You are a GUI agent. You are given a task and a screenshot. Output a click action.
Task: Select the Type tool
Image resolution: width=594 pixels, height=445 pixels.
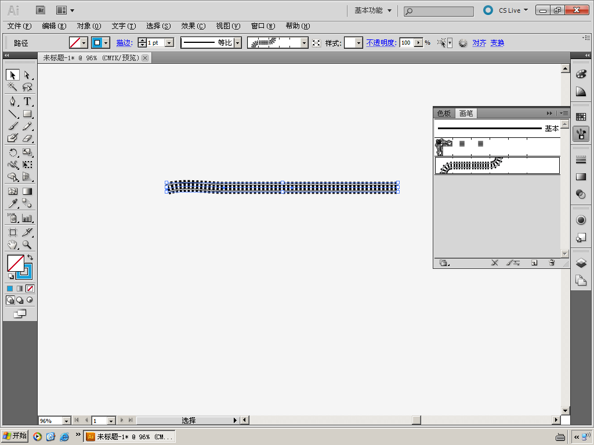click(27, 101)
